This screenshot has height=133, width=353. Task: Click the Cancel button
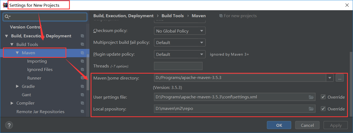[x=307, y=125]
